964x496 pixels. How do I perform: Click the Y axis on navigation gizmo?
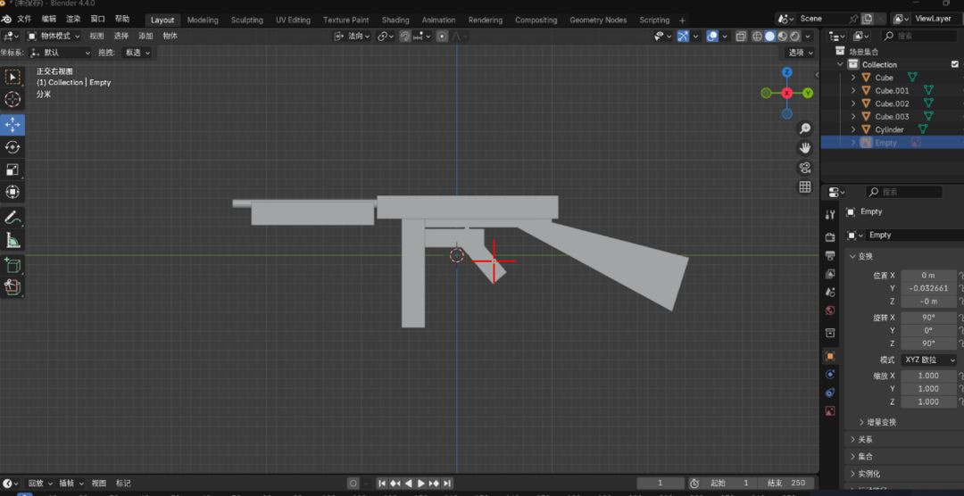click(808, 93)
